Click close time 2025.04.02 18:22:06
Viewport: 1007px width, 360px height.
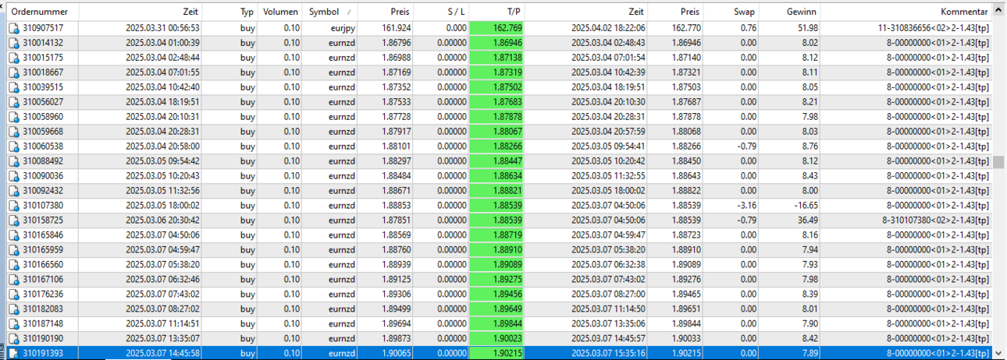point(608,28)
